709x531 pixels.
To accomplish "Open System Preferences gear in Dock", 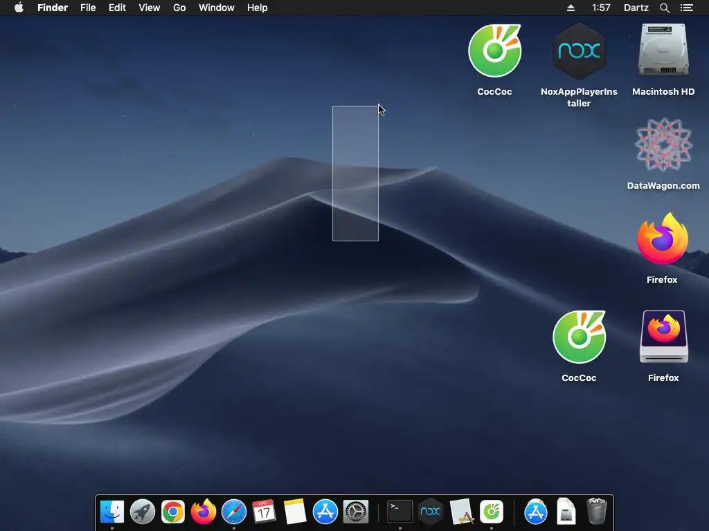I will [x=356, y=512].
